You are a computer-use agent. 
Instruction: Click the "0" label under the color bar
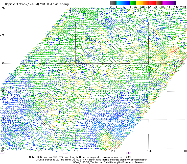click(x=111, y=7)
